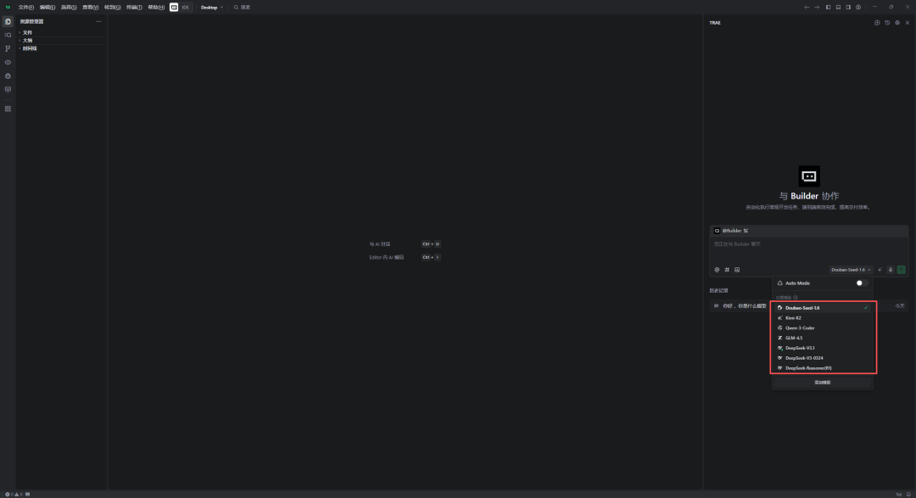Image resolution: width=916 pixels, height=498 pixels.
Task: Enable the Auto Mode switch
Action: pos(862,283)
